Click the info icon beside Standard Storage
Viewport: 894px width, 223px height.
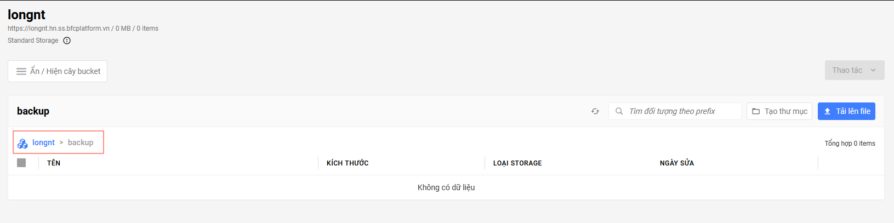[x=67, y=41]
